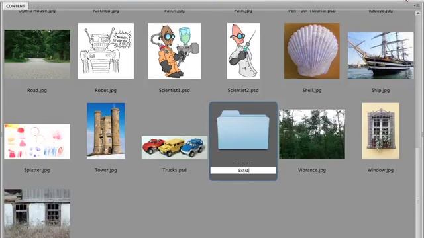This screenshot has height=238, width=424.
Task: Click the rating dots under the folder
Action: tap(243, 163)
